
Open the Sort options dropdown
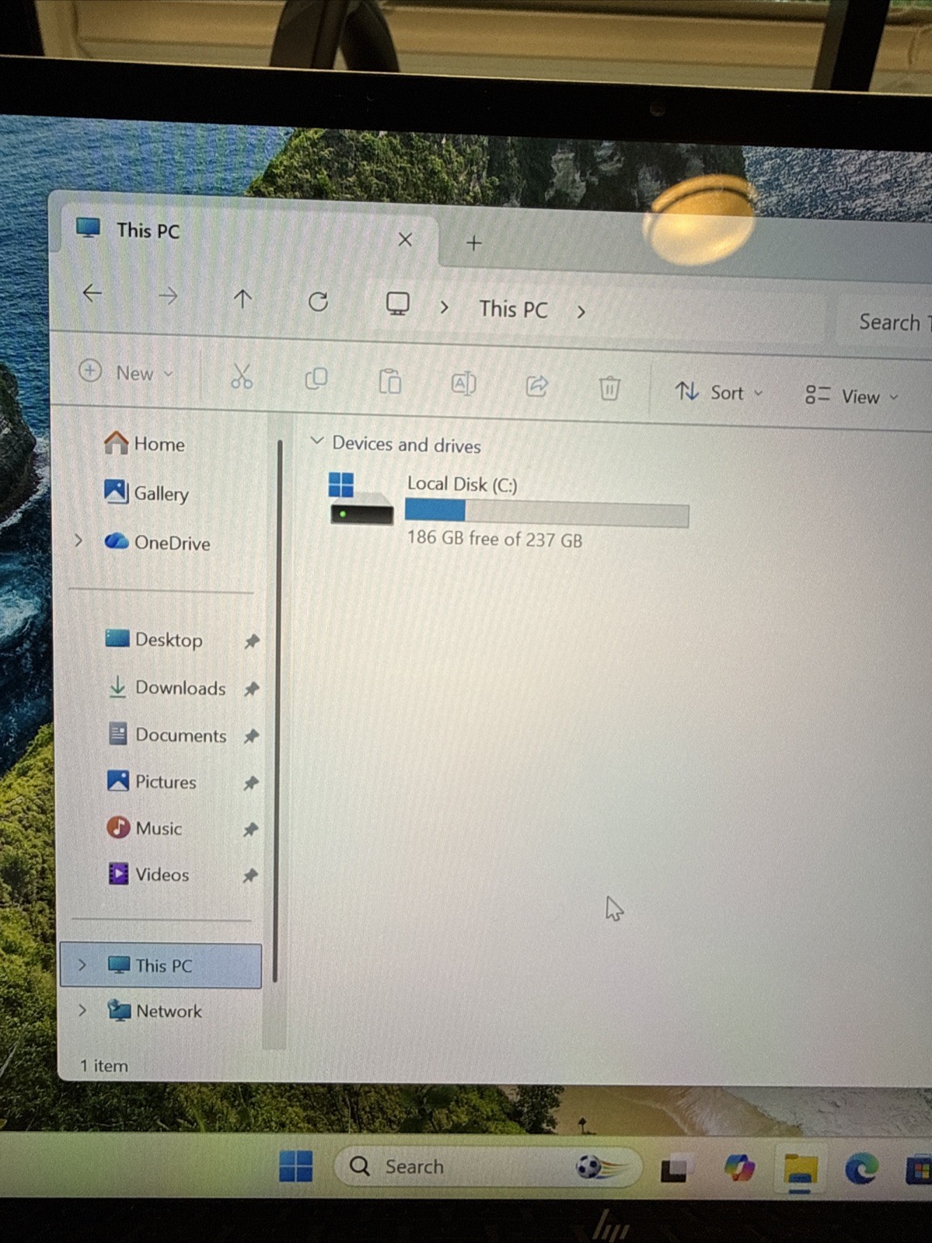point(718,393)
